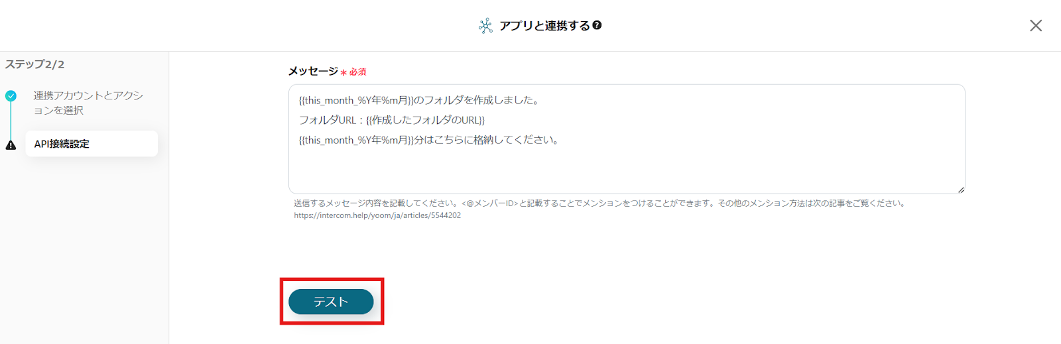Go to 連携アカウントとアクションを選択 step
Screen dimensions: 1061x344
(88, 103)
